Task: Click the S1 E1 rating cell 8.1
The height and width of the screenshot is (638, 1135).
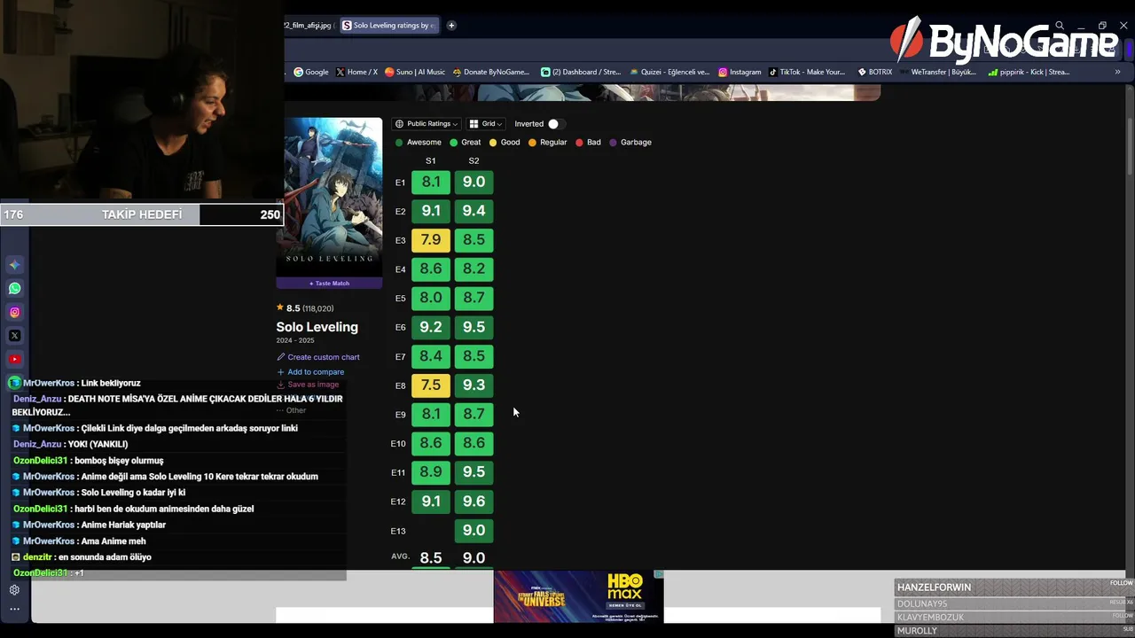Action: [x=431, y=183]
